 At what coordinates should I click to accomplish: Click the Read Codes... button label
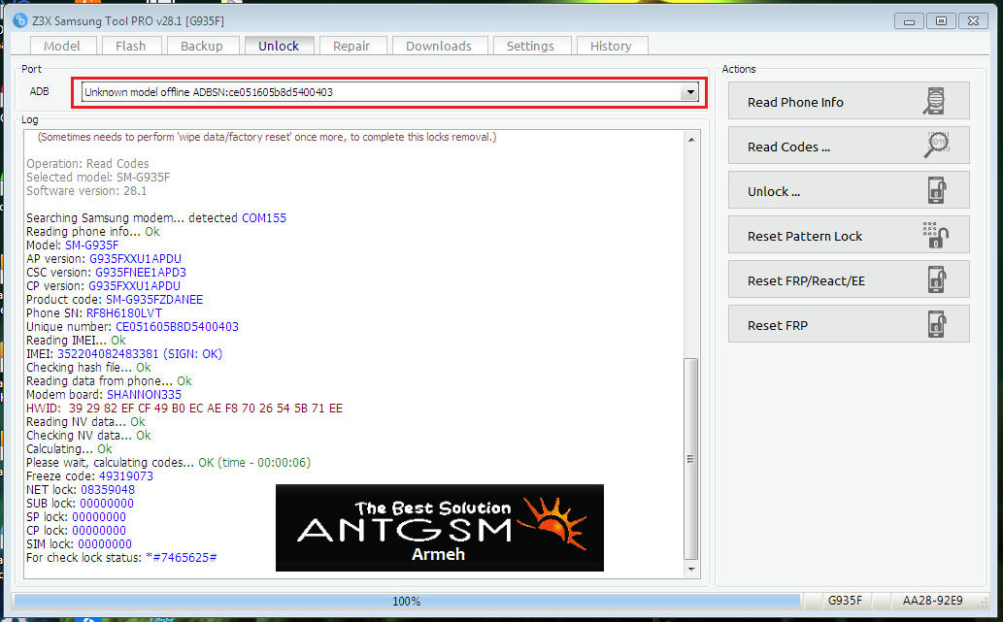[x=788, y=147]
